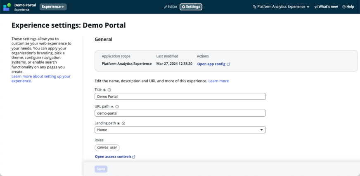Click the app logo icon in header
The image size is (360, 176).
[7, 7]
